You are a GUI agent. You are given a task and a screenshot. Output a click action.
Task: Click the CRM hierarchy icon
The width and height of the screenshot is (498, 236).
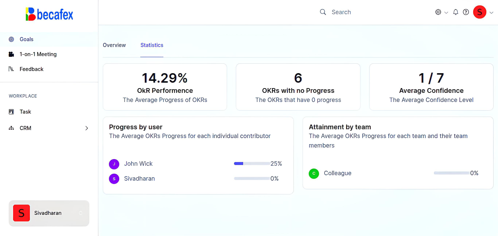tap(11, 128)
